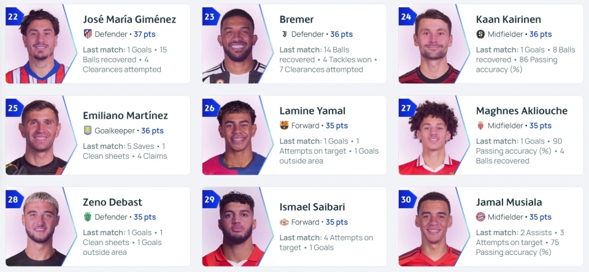Click the AS Monaco crest beside Maghnes Akliouche
The height and width of the screenshot is (272, 589).
(480, 126)
